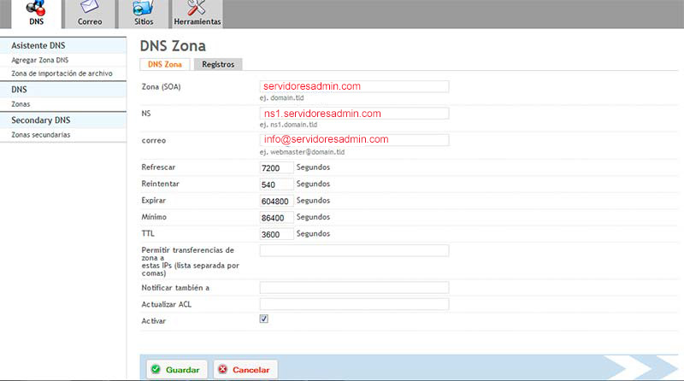
Task: Click red cross icon on Cancelar
Action: 222,369
